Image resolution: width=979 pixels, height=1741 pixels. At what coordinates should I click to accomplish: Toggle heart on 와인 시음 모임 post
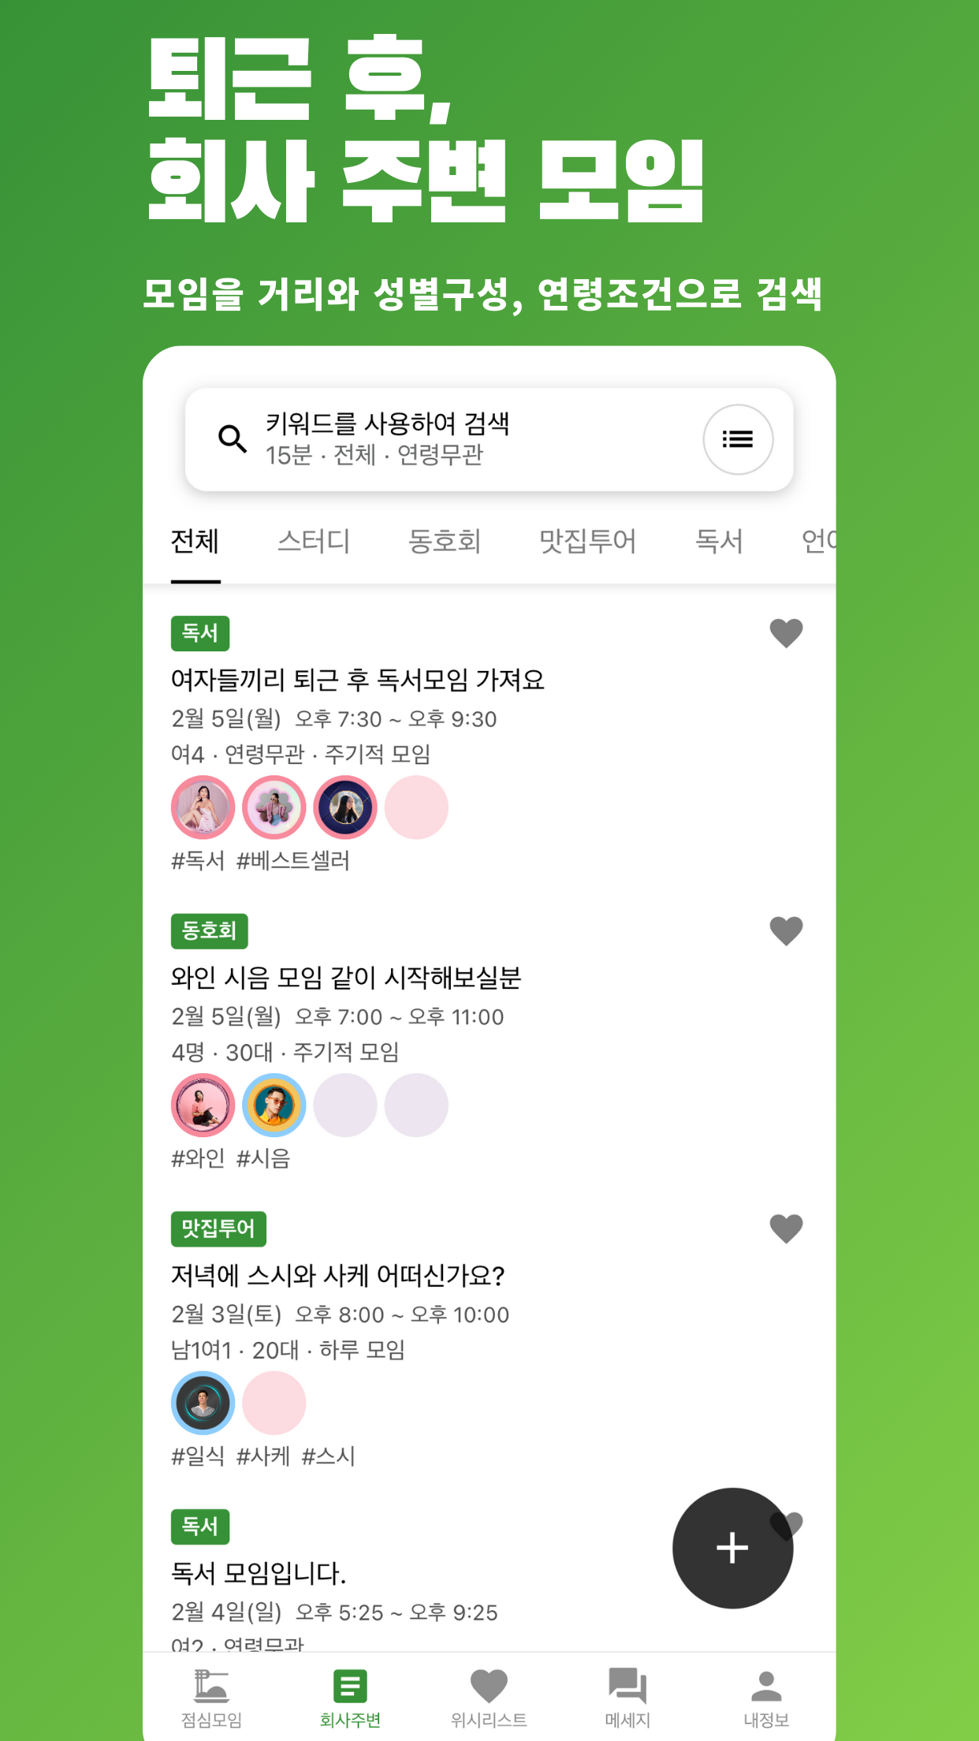pos(786,931)
